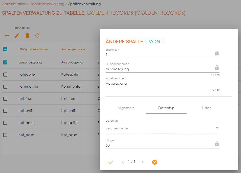
Task: Click the Anzeigename input field
Action: pos(162,83)
